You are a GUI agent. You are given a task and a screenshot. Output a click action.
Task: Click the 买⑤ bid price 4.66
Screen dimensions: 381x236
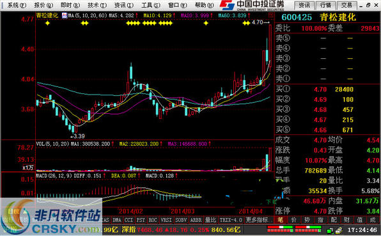[320, 130]
